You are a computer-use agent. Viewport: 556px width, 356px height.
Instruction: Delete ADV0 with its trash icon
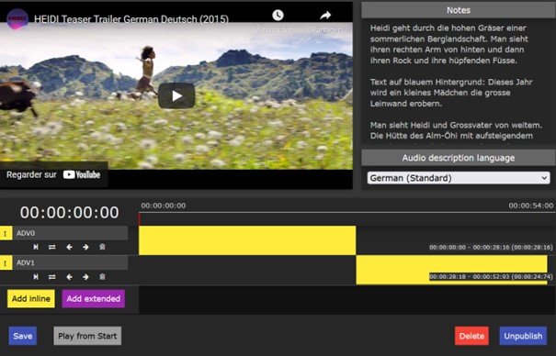tap(102, 247)
